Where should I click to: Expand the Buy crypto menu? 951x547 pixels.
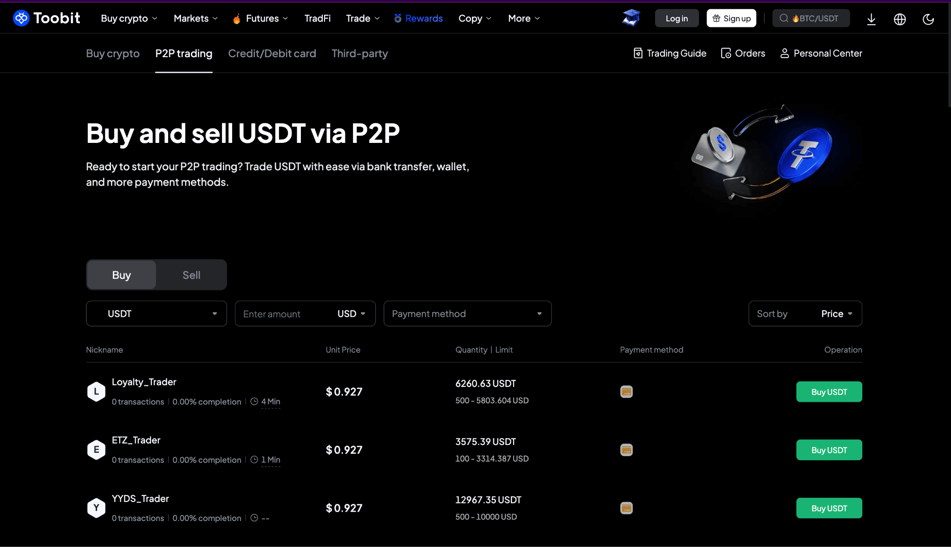click(129, 18)
